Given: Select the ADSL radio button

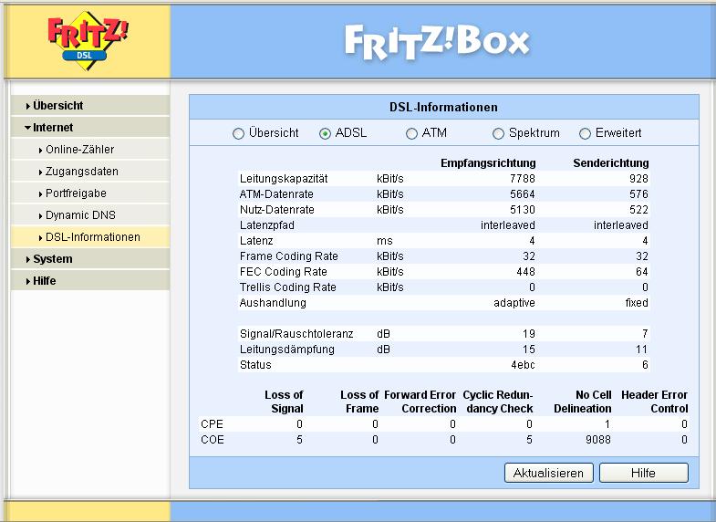Looking at the screenshot, I should coord(326,133).
